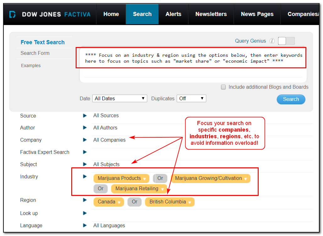Click the All Sources value
323x236 pixels.
[106, 115]
